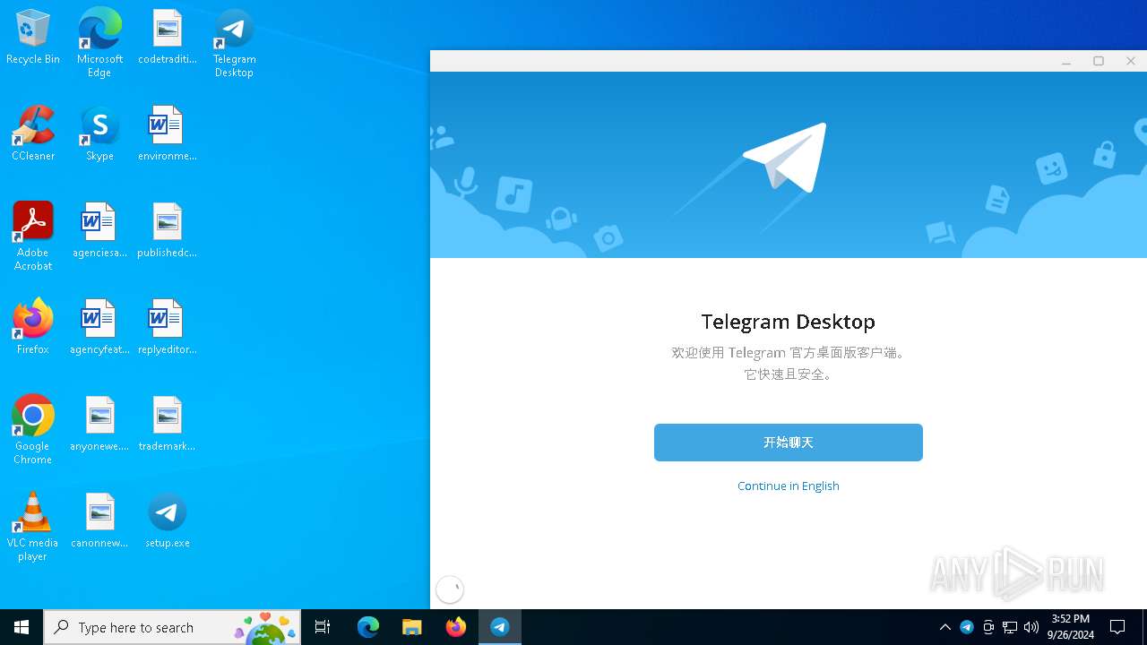Open the Telegram Desktop shortcut icon

[x=234, y=43]
